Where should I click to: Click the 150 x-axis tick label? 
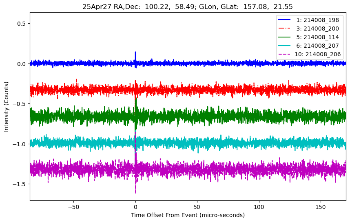coord(321,207)
